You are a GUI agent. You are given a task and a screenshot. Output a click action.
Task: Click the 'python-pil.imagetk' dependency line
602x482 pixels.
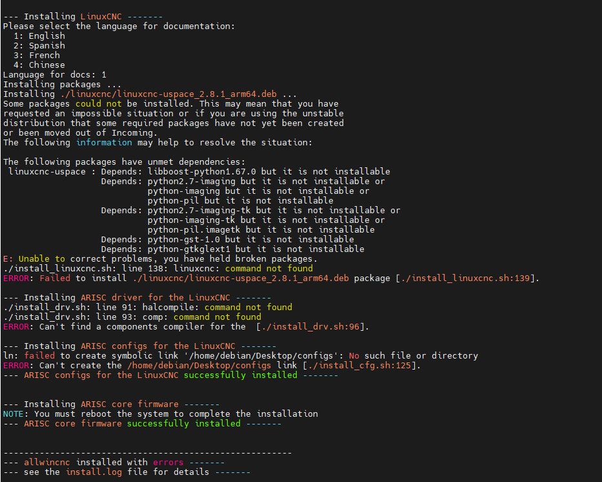261,229
